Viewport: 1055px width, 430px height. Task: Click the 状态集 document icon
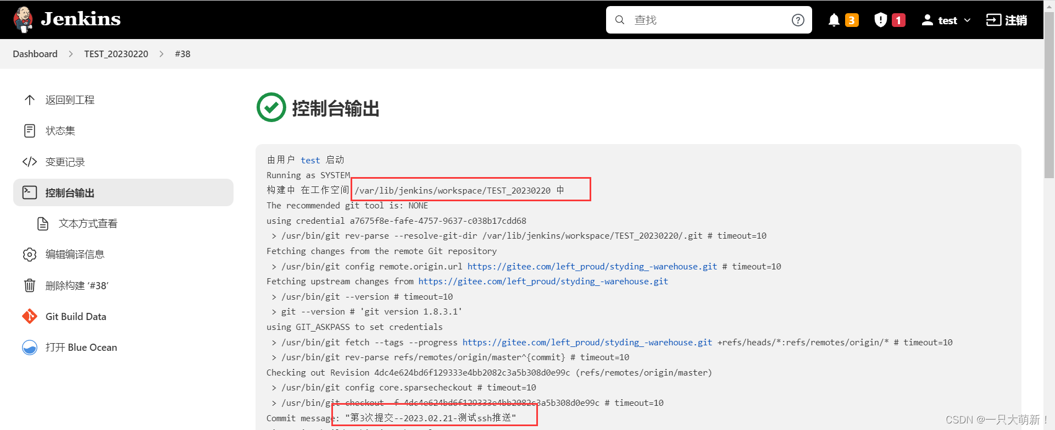[x=30, y=131]
